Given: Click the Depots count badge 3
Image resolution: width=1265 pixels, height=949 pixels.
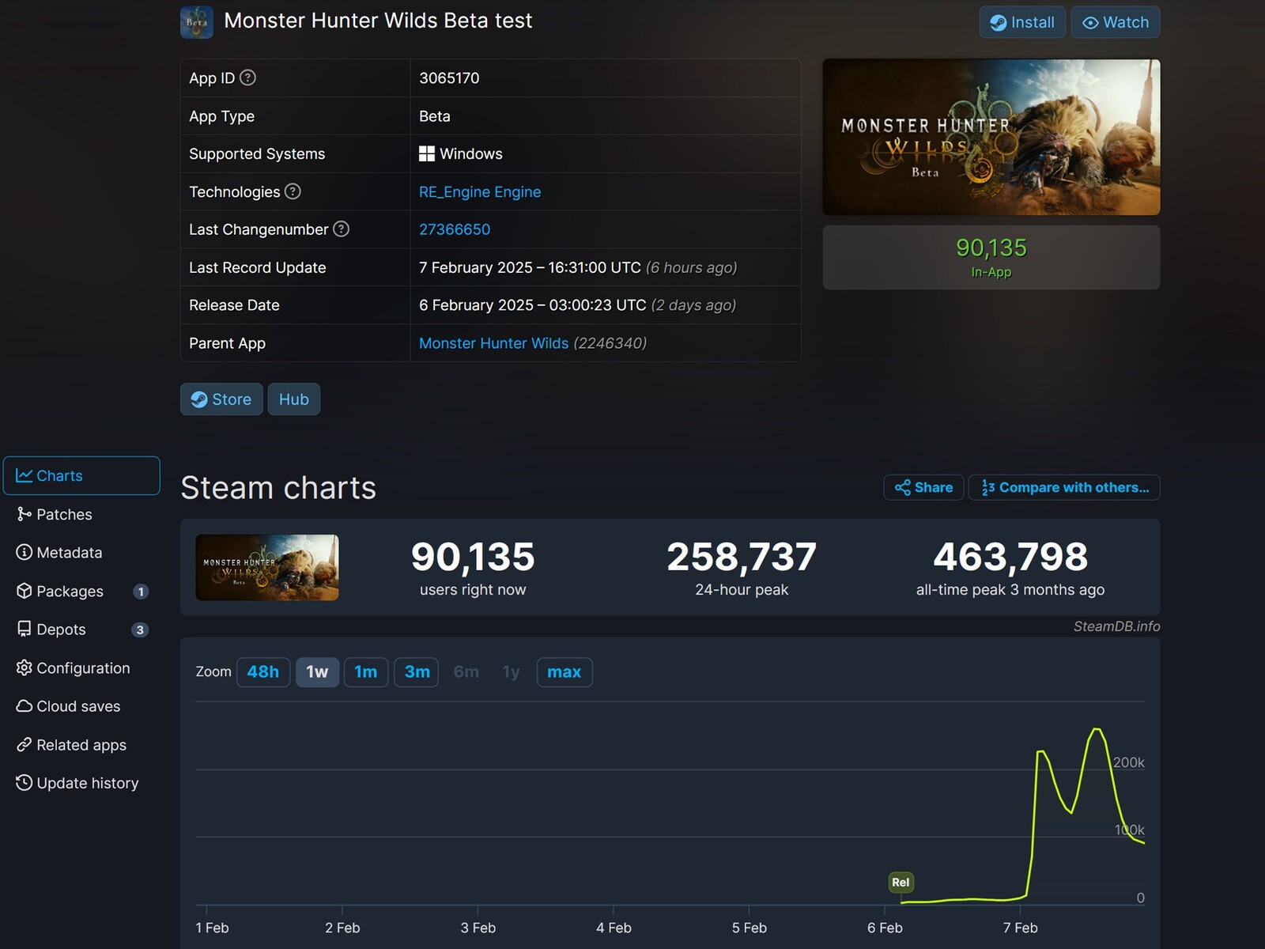Looking at the screenshot, I should pyautogui.click(x=140, y=630).
